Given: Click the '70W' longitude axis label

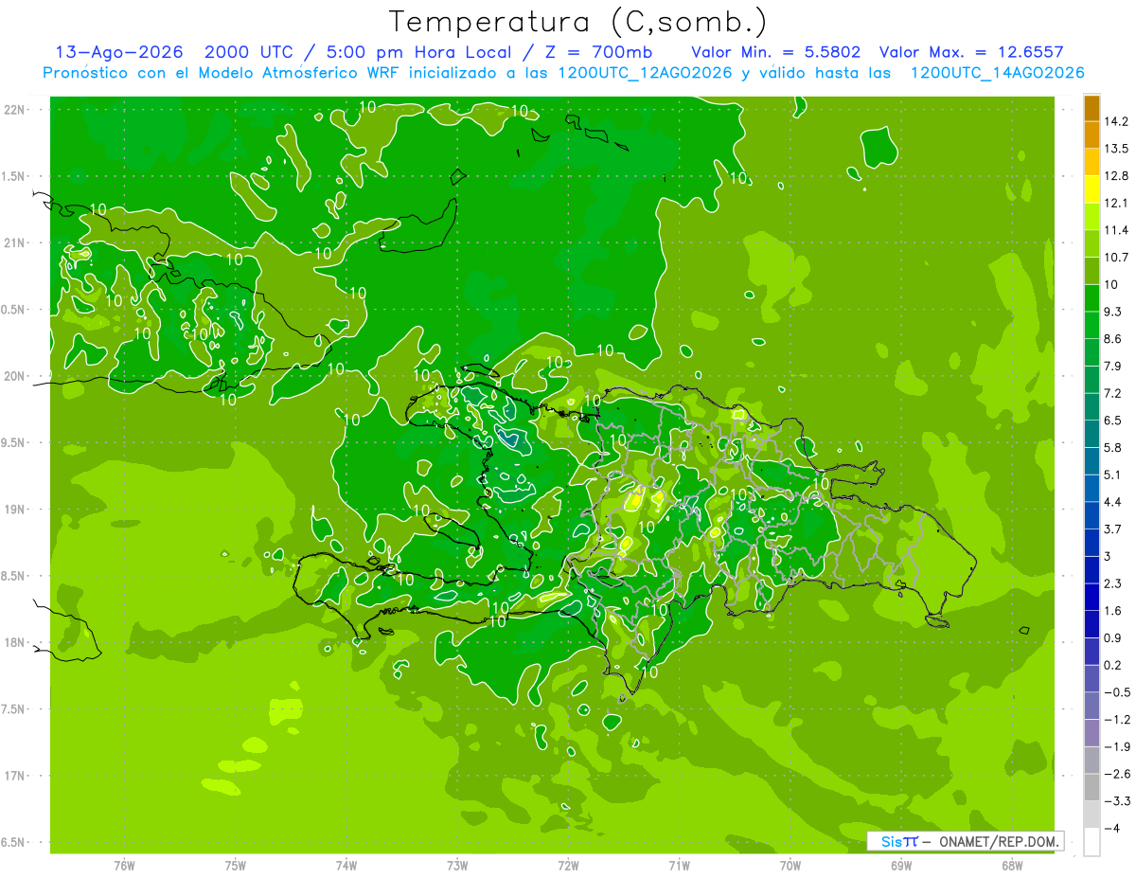Looking at the screenshot, I should pyautogui.click(x=790, y=866).
